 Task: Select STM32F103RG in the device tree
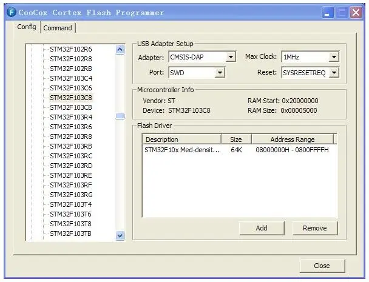71,195
